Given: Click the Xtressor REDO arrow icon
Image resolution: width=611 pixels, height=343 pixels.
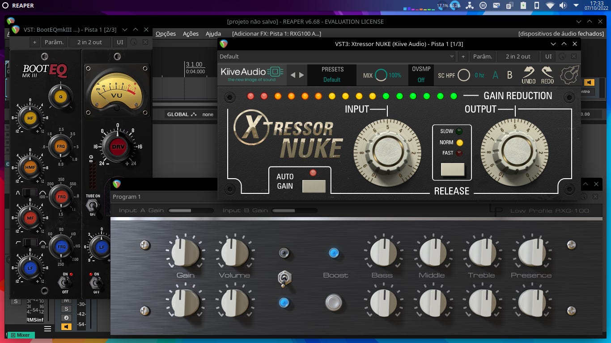Looking at the screenshot, I should click(x=547, y=75).
